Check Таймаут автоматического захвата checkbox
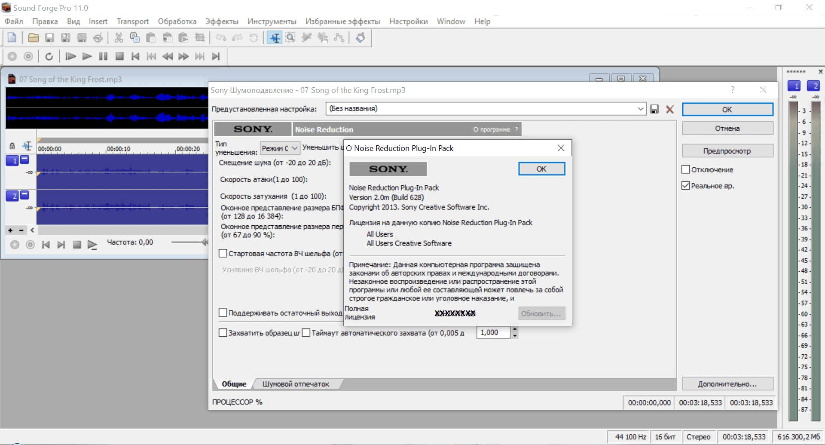 click(306, 333)
